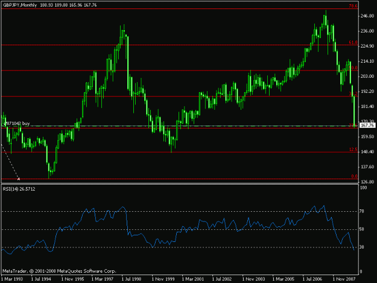Click price axis value 224.90
377x283 pixels.
(x=367, y=46)
